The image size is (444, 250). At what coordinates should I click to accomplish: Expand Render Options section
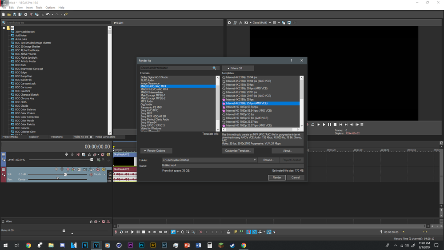tap(156, 151)
